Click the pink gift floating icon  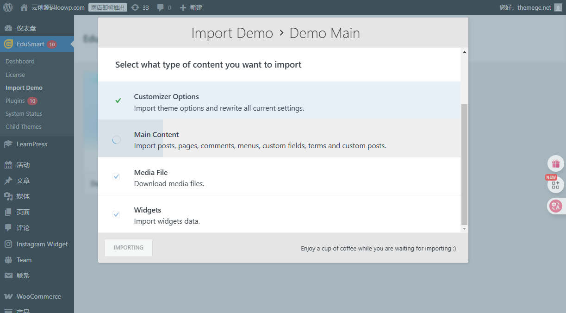tap(556, 163)
